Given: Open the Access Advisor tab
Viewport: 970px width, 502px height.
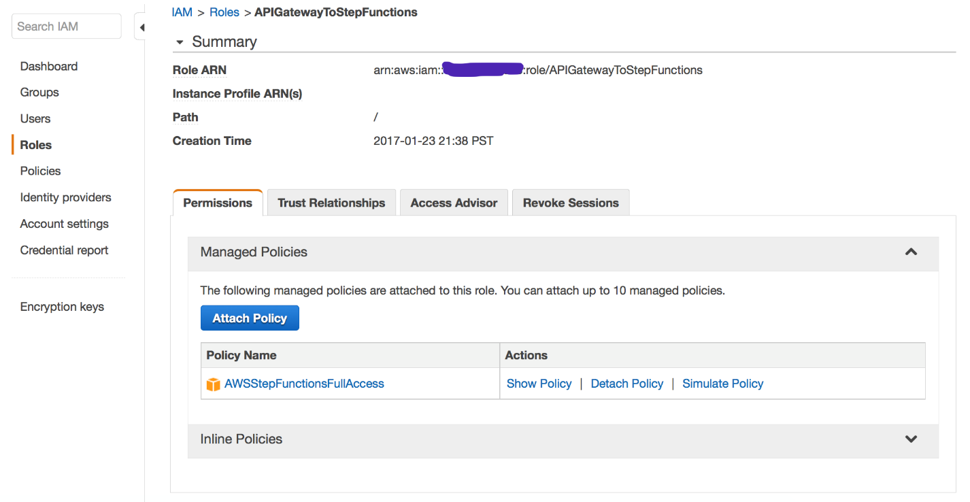Looking at the screenshot, I should click(x=454, y=203).
